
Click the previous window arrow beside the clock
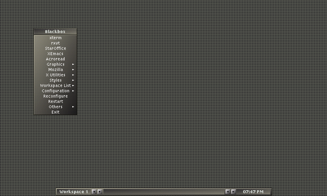(x=228, y=192)
